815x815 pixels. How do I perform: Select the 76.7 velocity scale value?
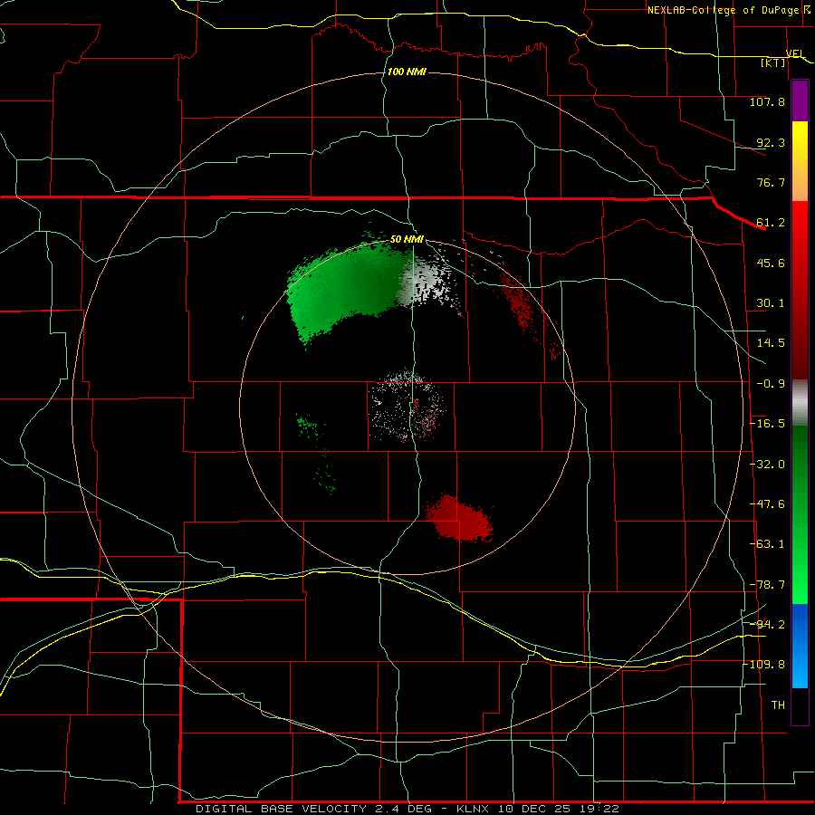(771, 182)
